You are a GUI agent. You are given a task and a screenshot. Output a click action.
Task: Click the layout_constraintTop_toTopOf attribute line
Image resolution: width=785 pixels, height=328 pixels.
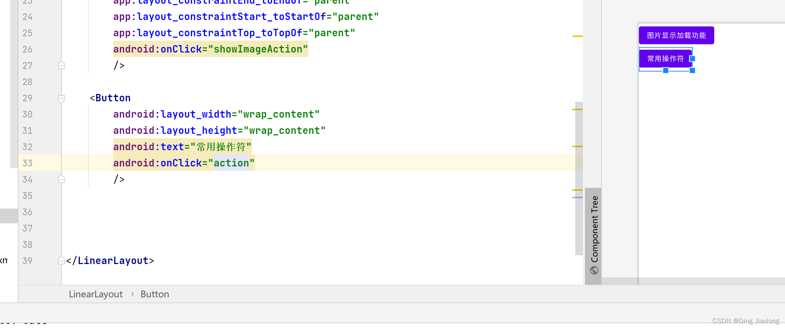(x=234, y=33)
